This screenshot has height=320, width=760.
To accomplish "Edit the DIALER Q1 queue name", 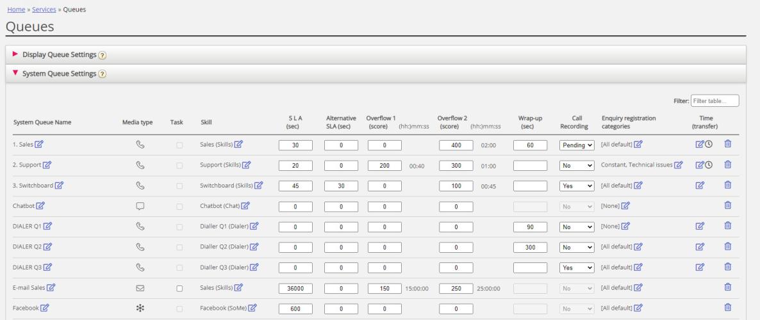I will point(47,226).
